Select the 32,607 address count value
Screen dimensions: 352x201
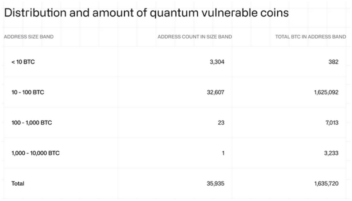point(215,92)
